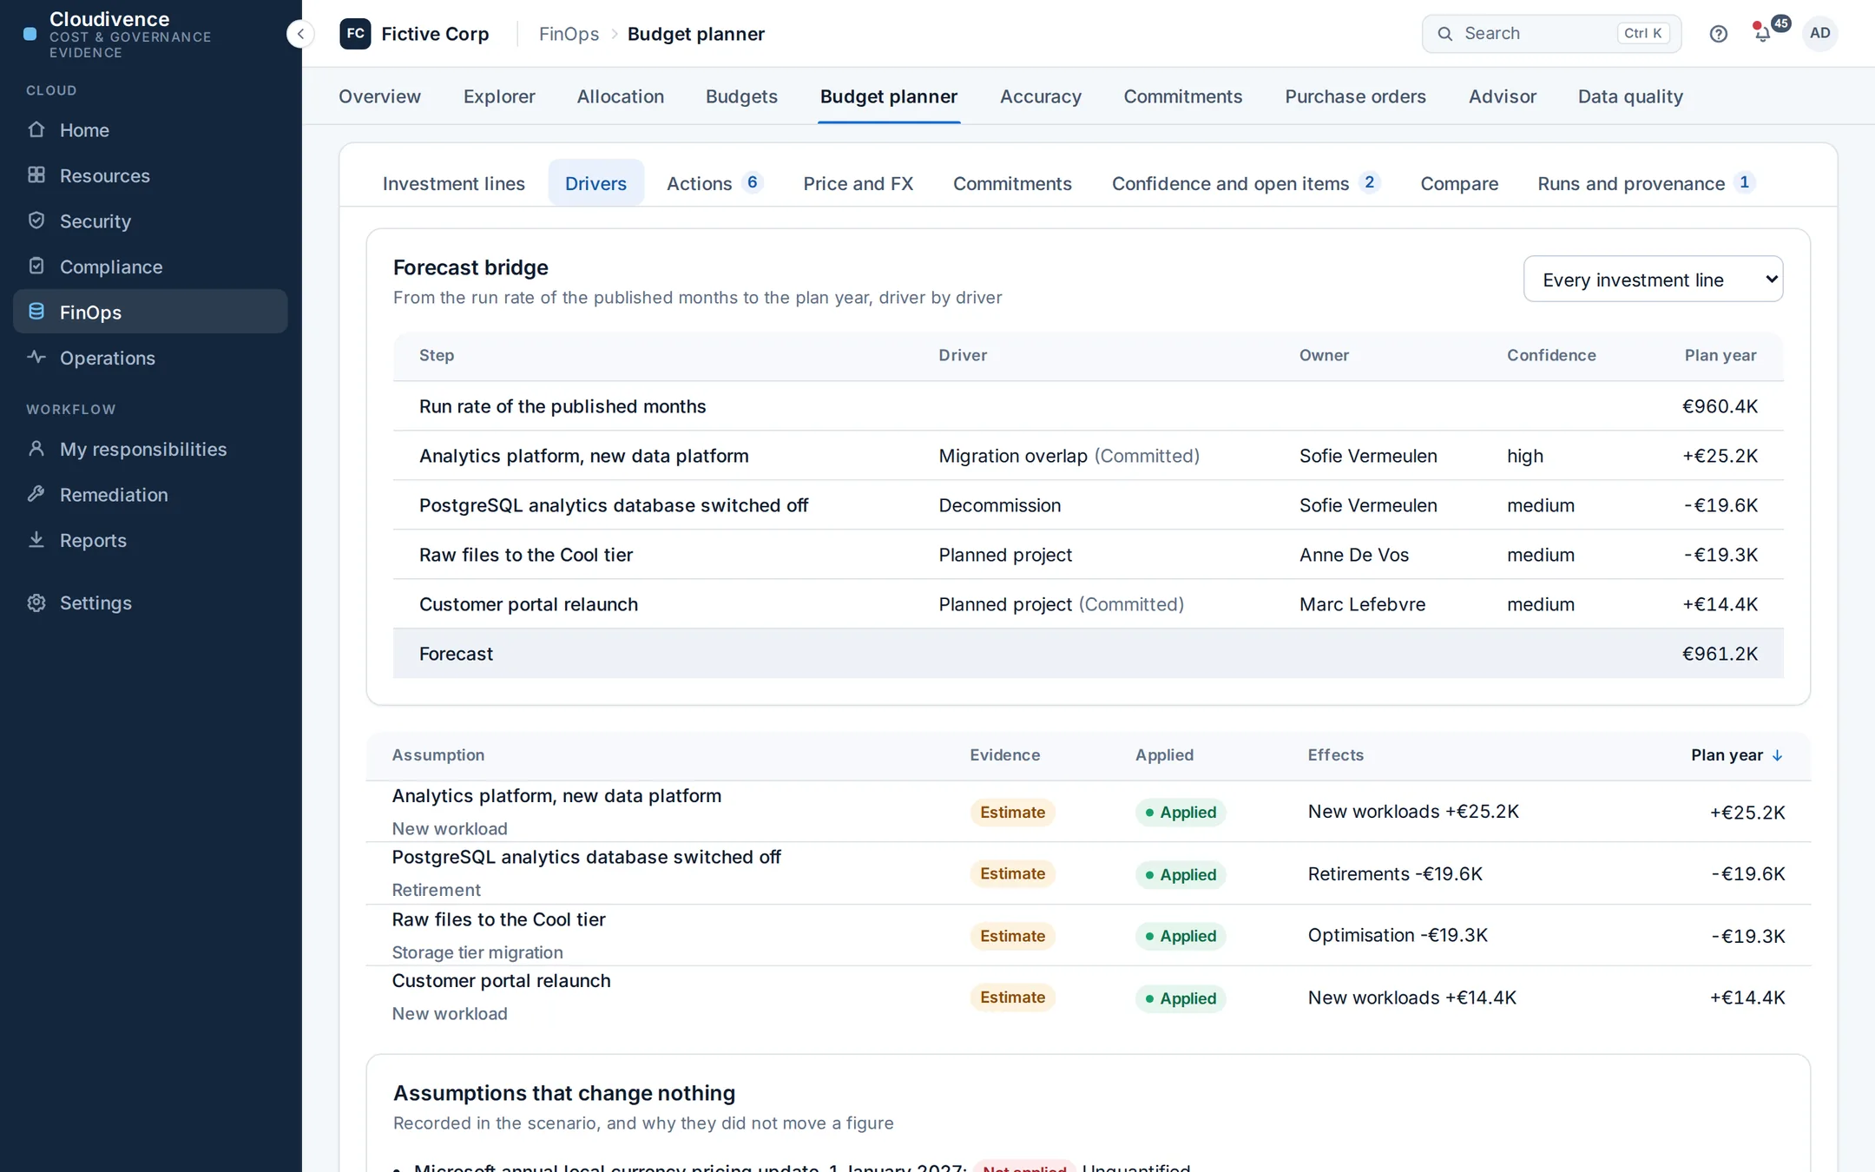Click FinOps in the breadcrumb
The width and height of the screenshot is (1875, 1172).
pos(569,34)
